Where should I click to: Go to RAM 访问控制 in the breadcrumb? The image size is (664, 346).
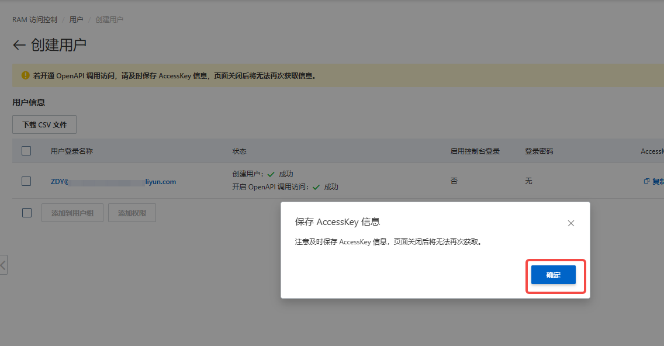[34, 20]
